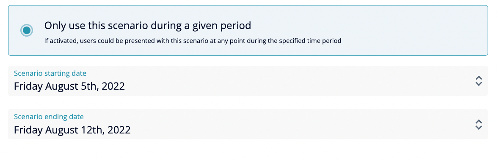The width and height of the screenshot is (502, 160).
Task: Expand the Scenario ending date dropdown
Action: click(x=248, y=124)
